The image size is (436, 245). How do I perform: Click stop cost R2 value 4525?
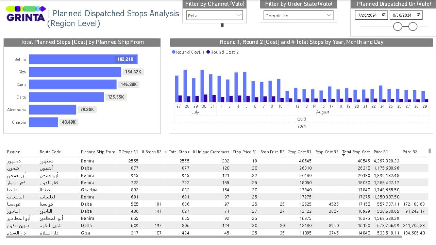pyautogui.click(x=334, y=204)
